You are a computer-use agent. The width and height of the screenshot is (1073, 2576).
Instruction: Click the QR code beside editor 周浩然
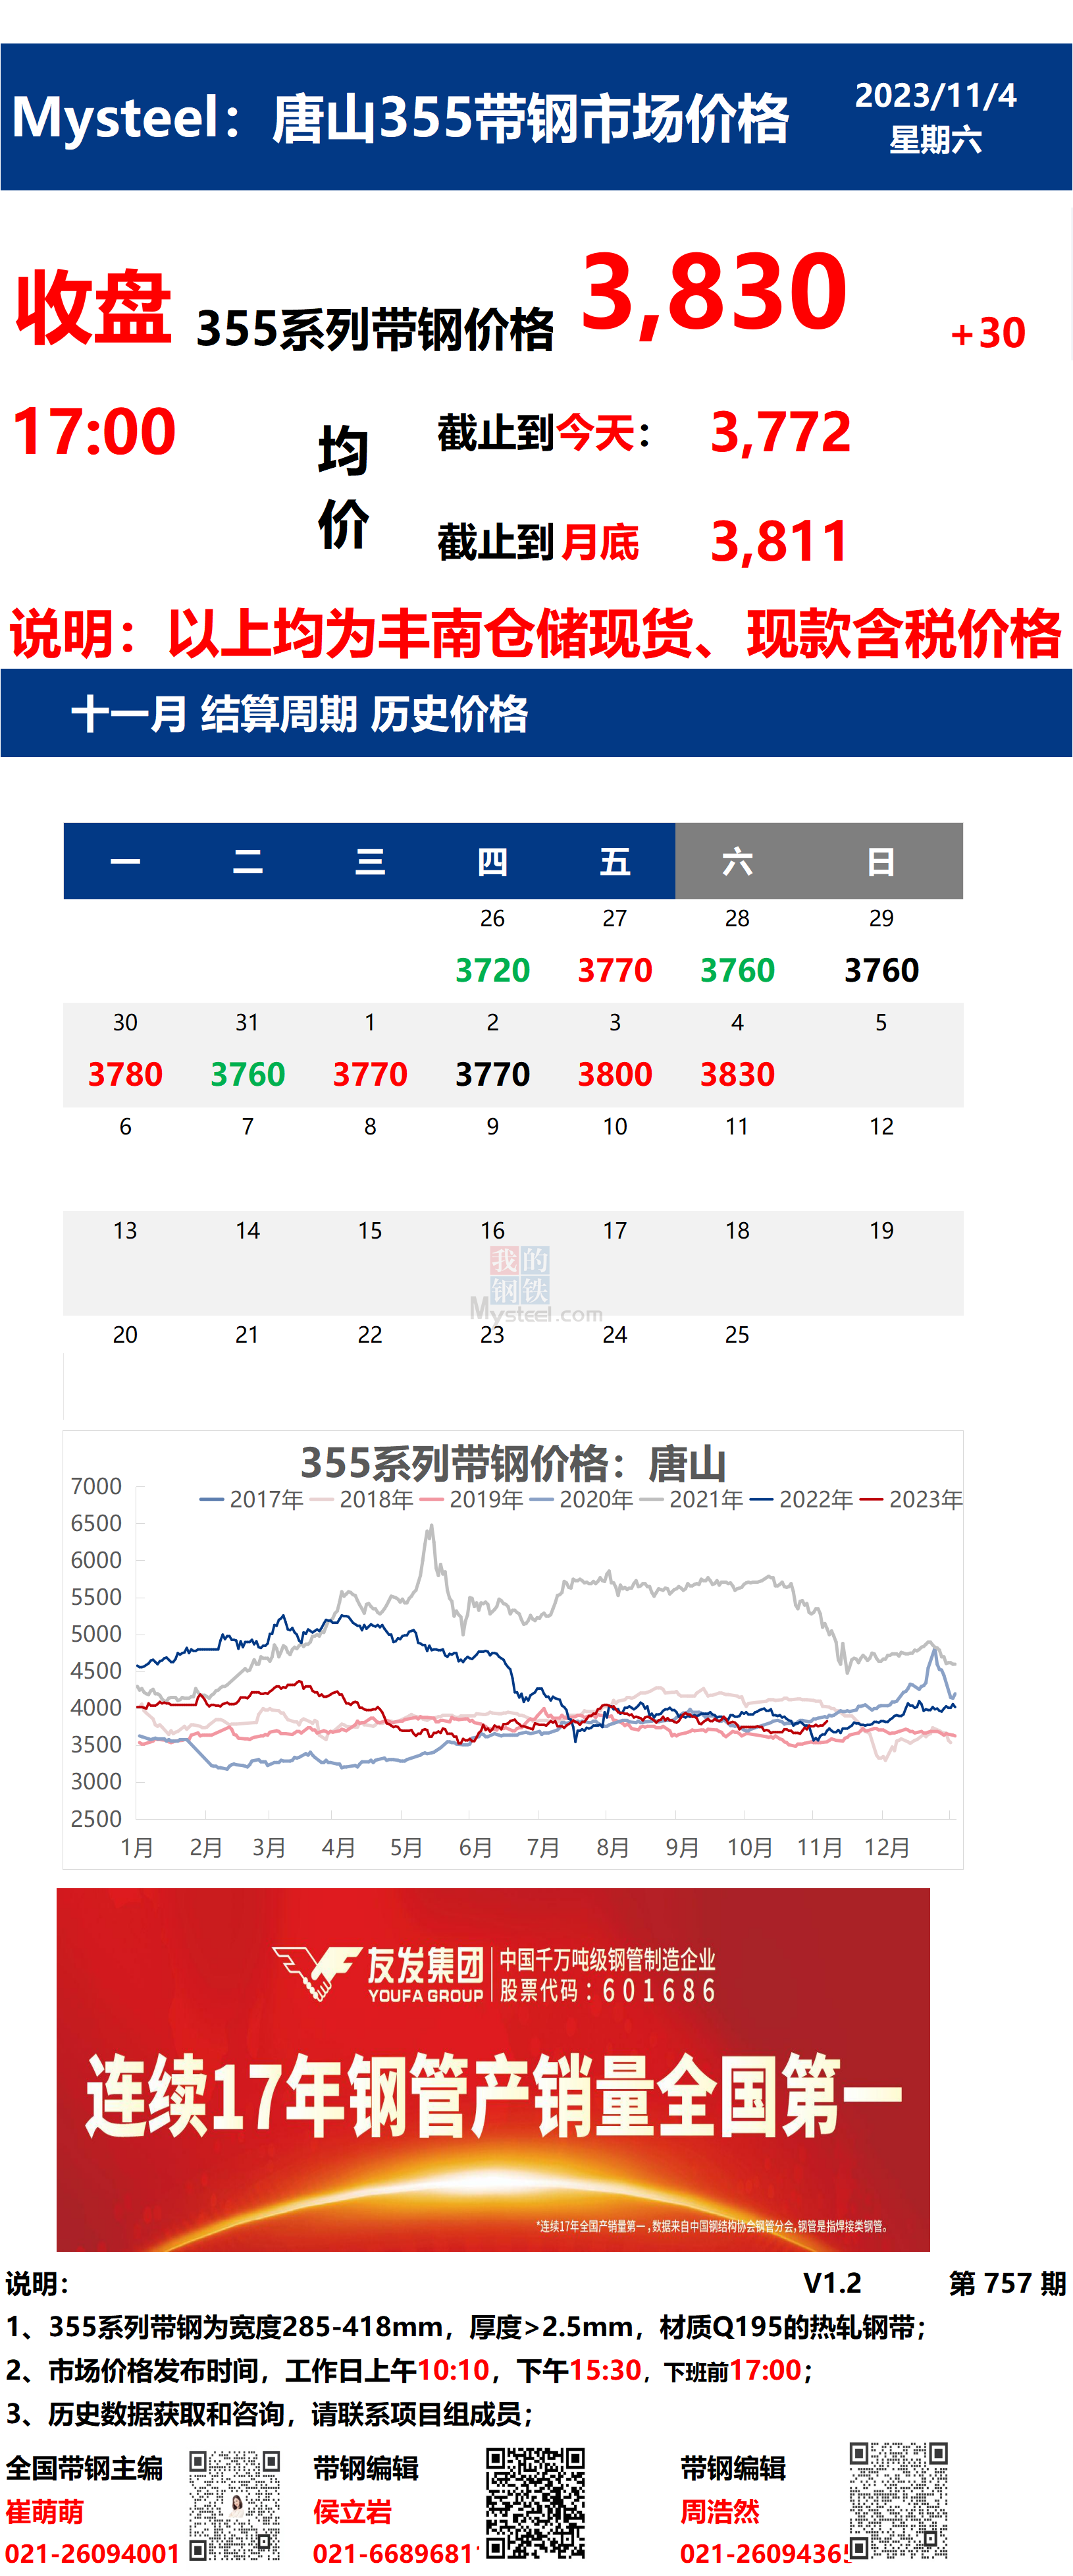(x=898, y=2500)
